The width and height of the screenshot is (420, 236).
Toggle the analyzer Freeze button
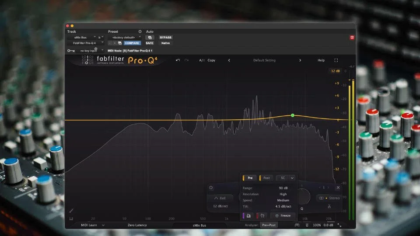(x=283, y=215)
